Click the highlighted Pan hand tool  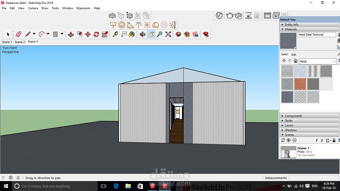point(151,34)
